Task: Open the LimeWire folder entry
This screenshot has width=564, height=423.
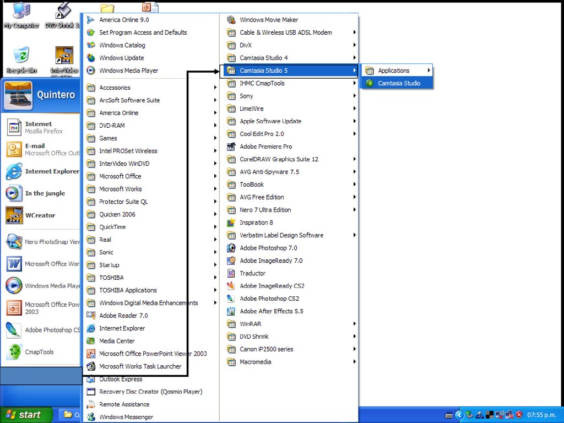Action: [291, 109]
